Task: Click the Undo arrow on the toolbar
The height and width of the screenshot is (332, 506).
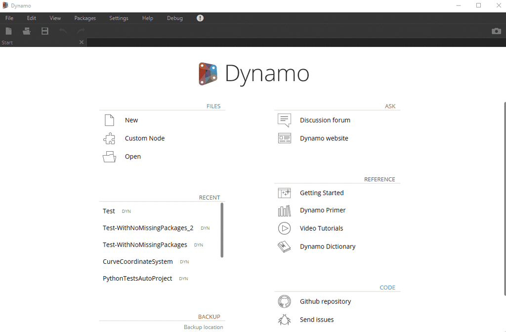Action: tap(63, 31)
